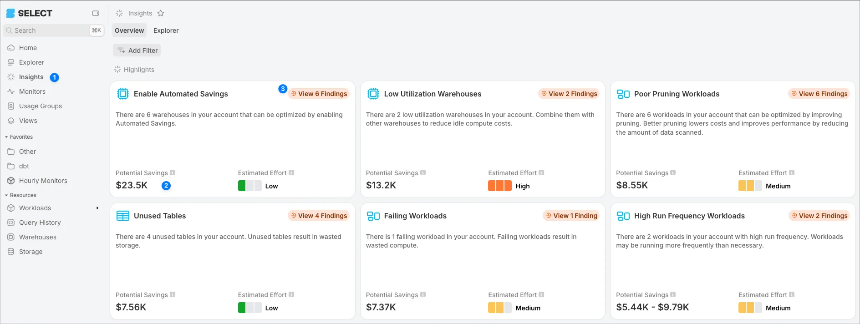The image size is (860, 324).
Task: View 4 Findings for Unused Tables
Action: click(x=319, y=216)
